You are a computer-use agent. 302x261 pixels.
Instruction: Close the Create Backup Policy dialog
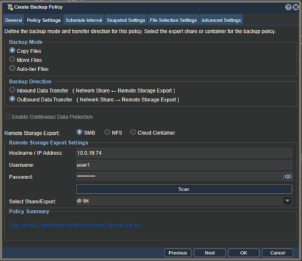295,7
